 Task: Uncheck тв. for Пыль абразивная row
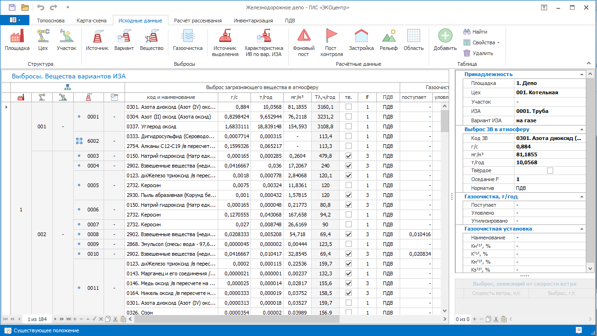click(348, 195)
